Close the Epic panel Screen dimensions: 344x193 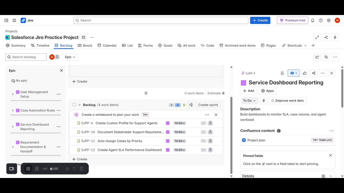(61, 70)
